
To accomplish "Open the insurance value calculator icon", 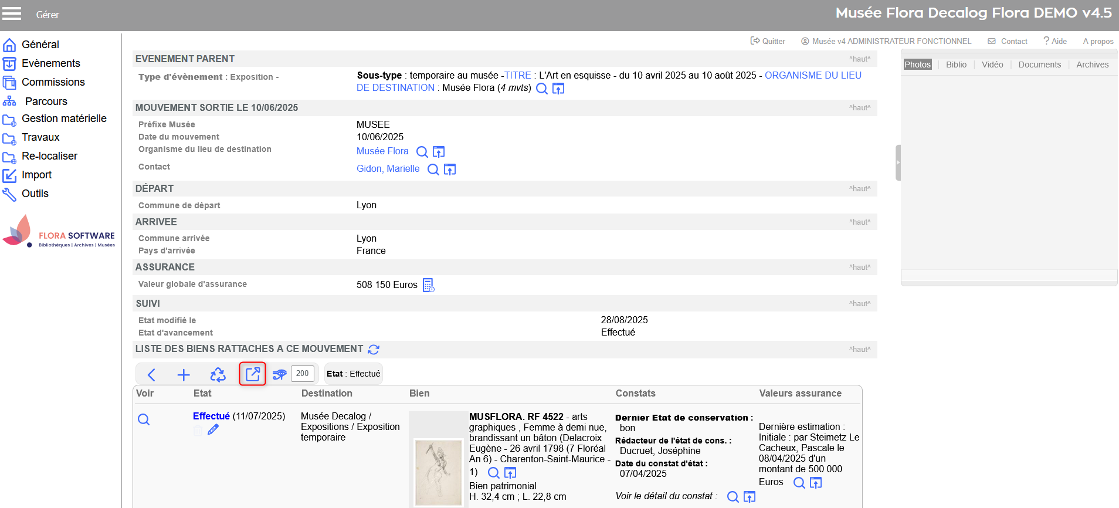I will pos(429,285).
